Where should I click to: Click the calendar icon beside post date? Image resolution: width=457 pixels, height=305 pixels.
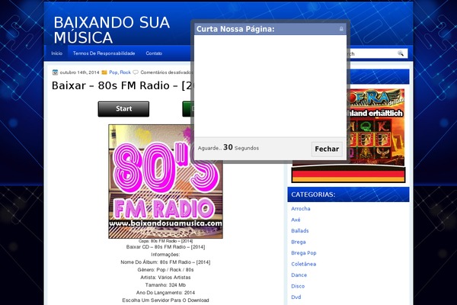(x=55, y=72)
